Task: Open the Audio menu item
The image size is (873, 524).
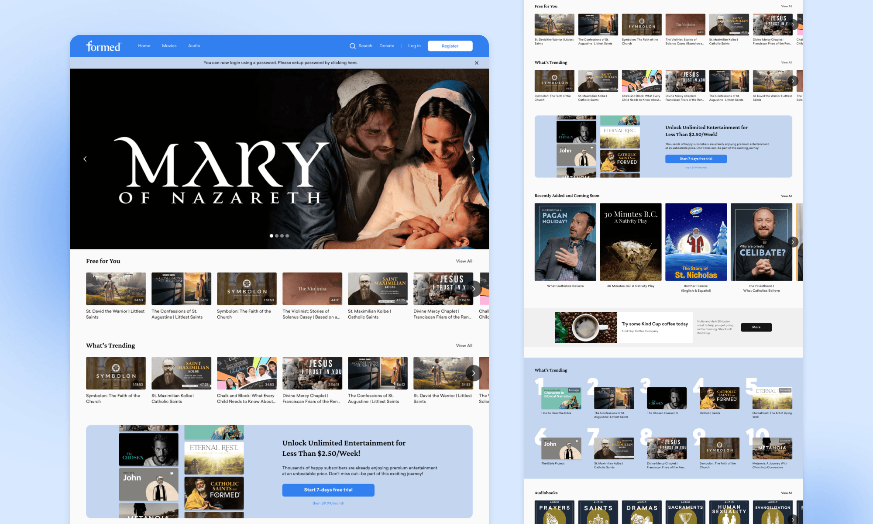Action: [x=194, y=46]
